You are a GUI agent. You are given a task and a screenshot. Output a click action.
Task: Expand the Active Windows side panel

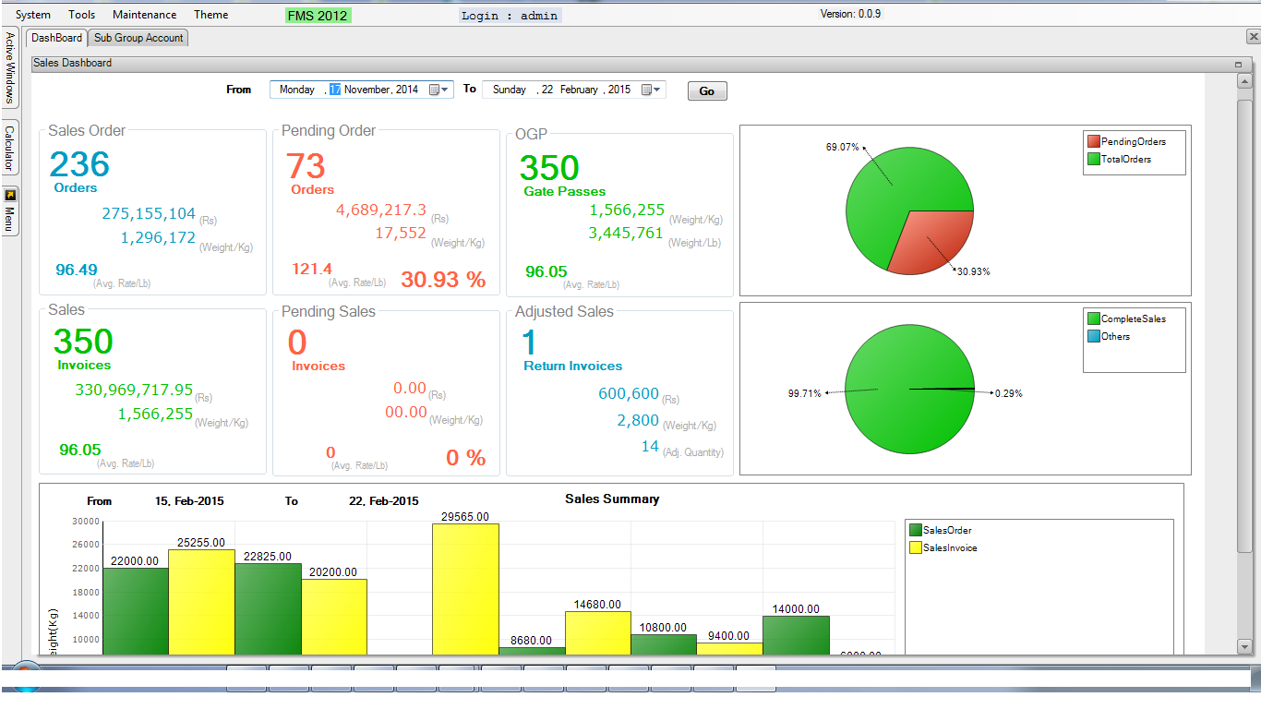pos(10,68)
